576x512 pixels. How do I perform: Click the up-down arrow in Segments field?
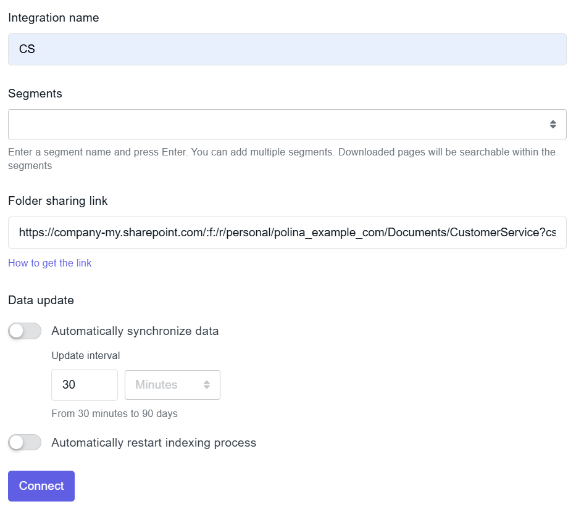point(552,123)
